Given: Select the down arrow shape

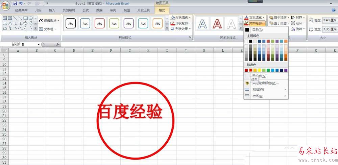Looking at the screenshot, I should pos(31,23).
